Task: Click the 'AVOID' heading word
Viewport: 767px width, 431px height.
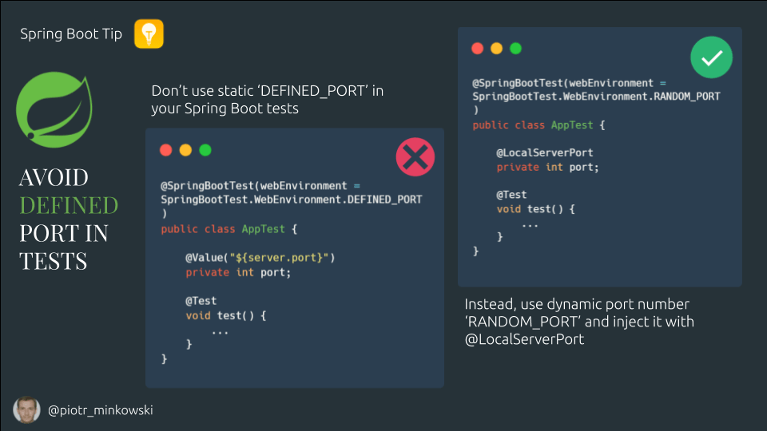Action: [54, 177]
